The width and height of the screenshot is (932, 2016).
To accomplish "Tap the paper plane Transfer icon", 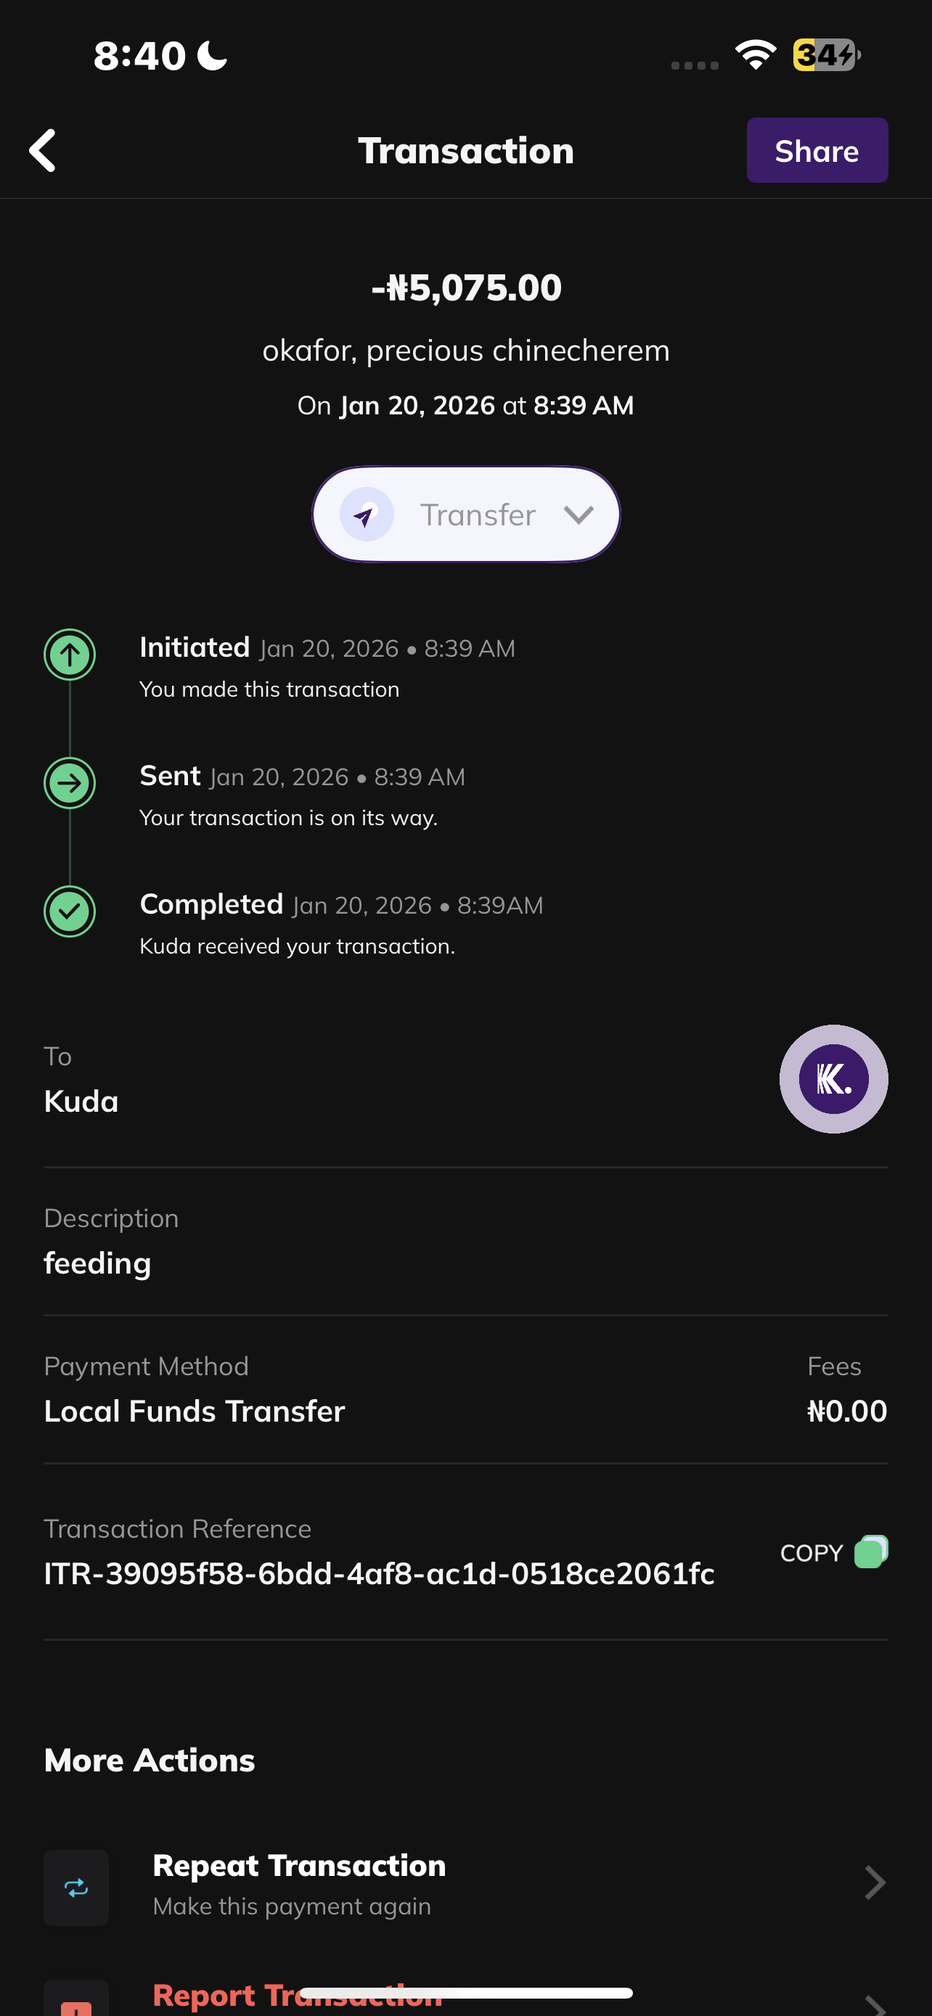I will click(x=367, y=515).
